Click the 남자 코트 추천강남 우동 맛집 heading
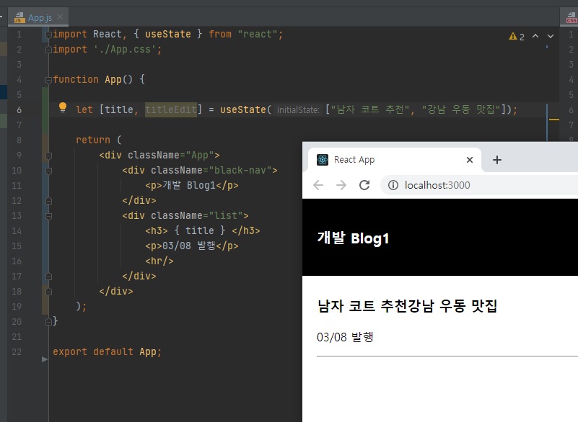 (407, 306)
